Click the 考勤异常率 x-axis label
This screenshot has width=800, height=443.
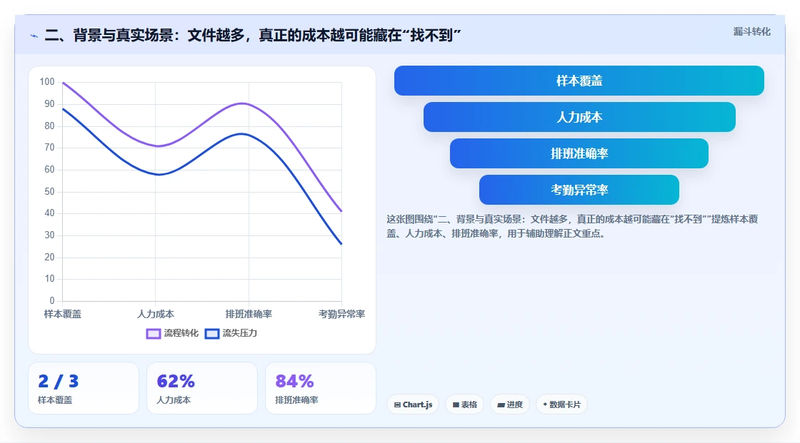(341, 314)
